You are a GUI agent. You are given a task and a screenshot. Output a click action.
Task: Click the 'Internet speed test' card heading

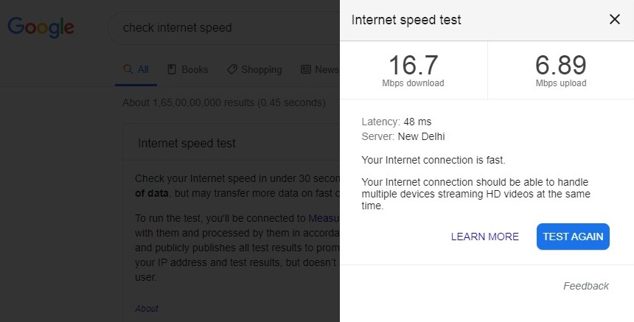[x=187, y=143]
